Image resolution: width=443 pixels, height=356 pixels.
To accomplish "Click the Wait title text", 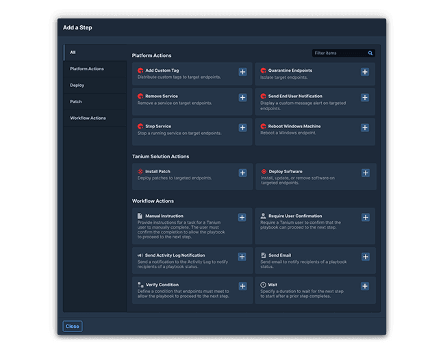I will (x=273, y=285).
